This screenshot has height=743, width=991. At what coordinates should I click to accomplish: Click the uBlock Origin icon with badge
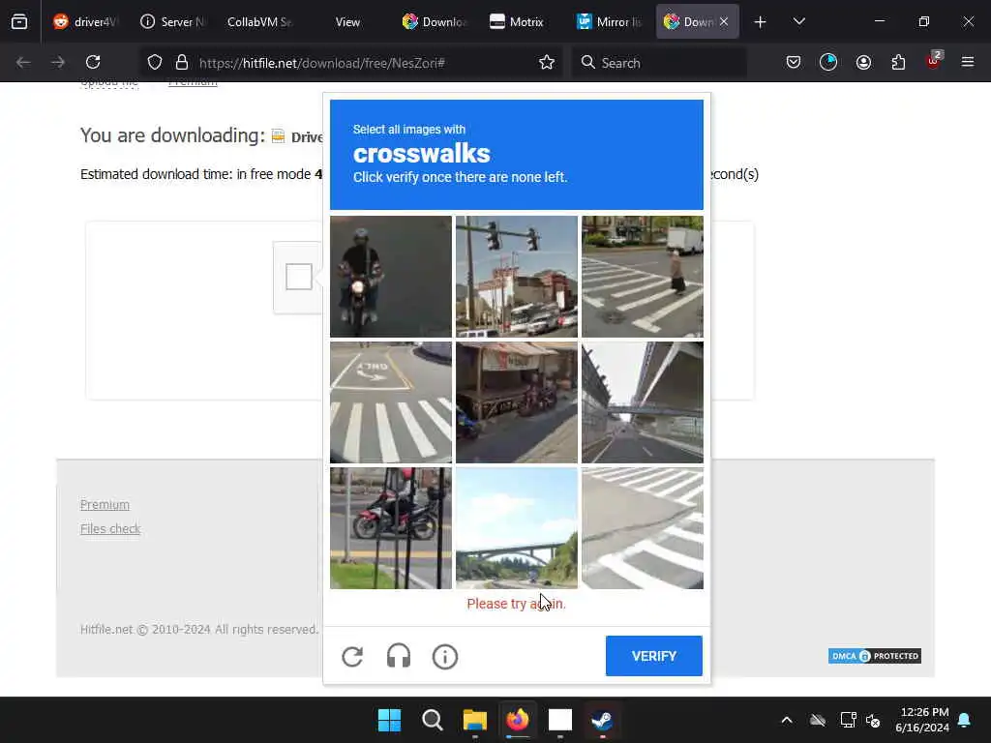pos(934,61)
